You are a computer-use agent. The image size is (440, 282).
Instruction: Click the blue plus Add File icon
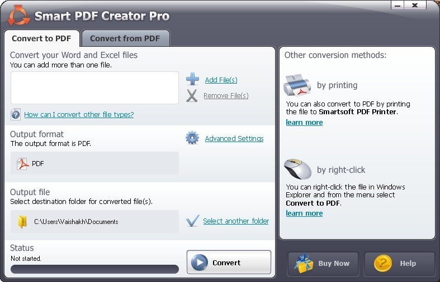click(192, 79)
